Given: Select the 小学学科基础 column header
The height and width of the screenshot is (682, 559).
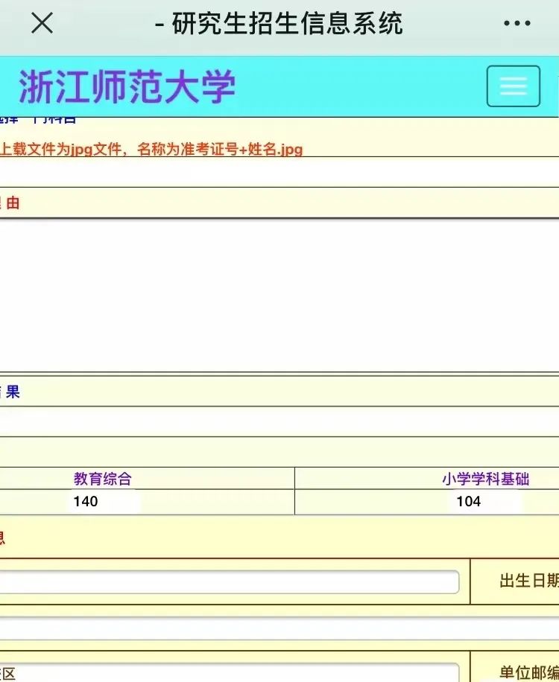Looking at the screenshot, I should 485,479.
